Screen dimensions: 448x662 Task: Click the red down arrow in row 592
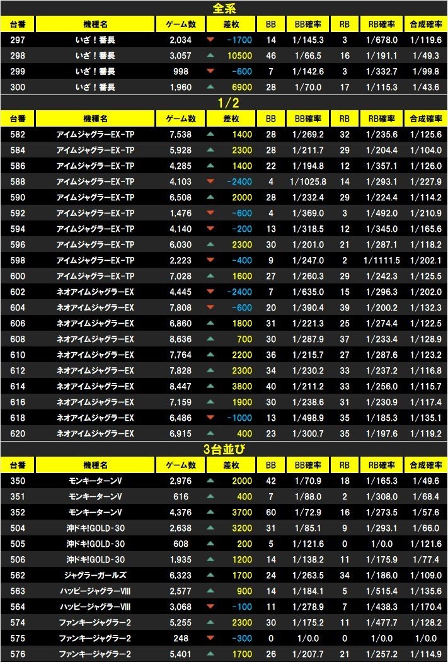click(x=210, y=213)
